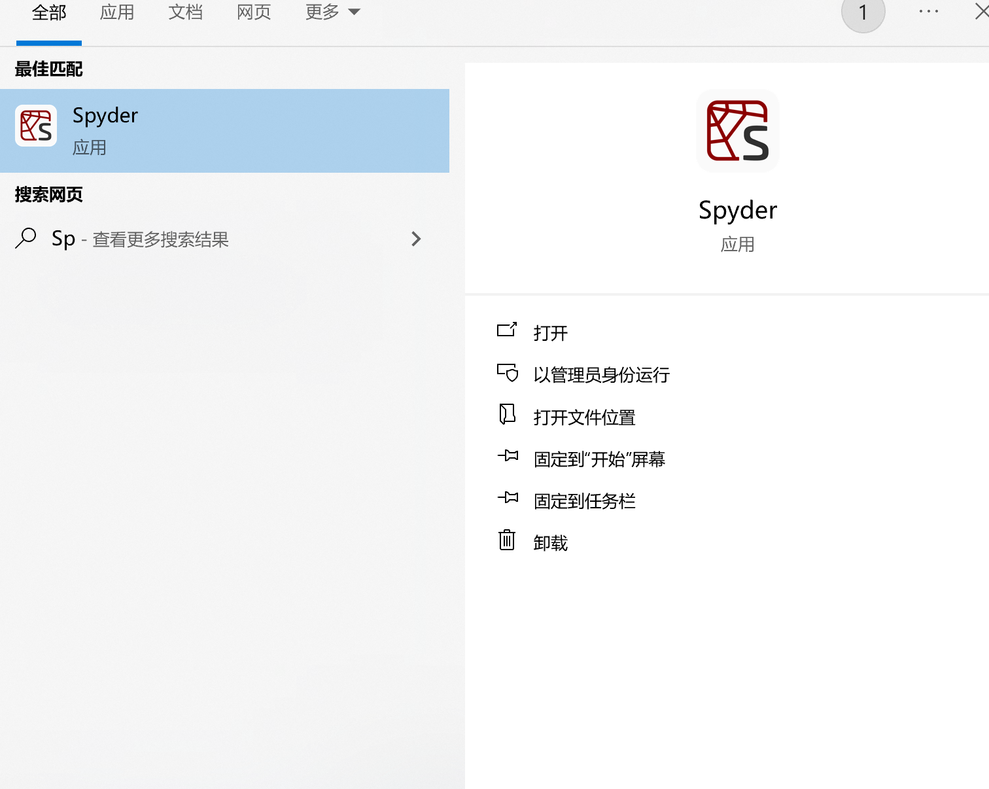Image resolution: width=989 pixels, height=789 pixels.
Task: Click the open icon next to 打开
Action: coord(507,331)
